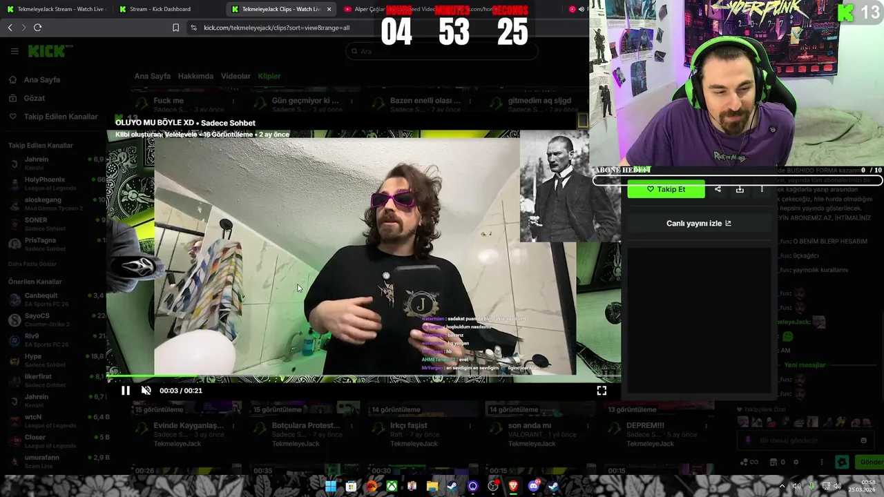Open Riv9 recommended channel
The height and width of the screenshot is (497, 884).
click(55, 340)
